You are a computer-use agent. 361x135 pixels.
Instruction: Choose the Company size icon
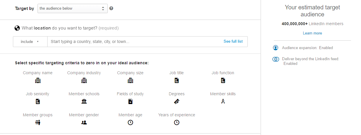[130, 81]
